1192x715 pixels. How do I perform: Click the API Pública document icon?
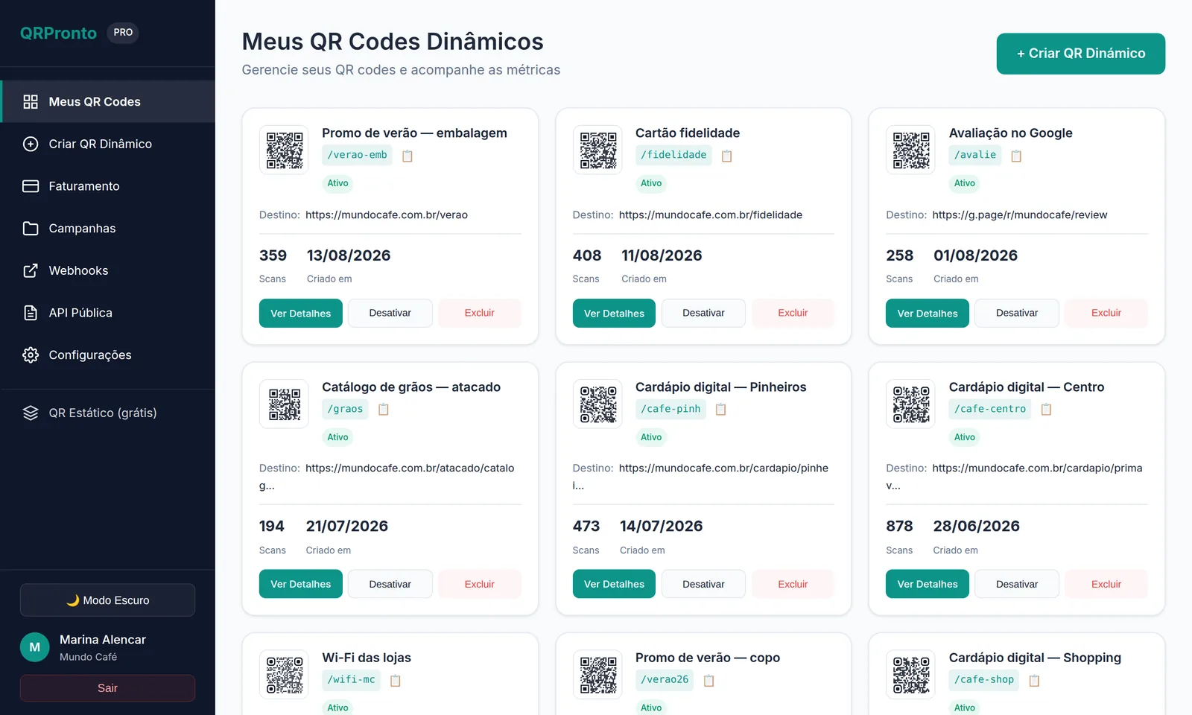31,313
